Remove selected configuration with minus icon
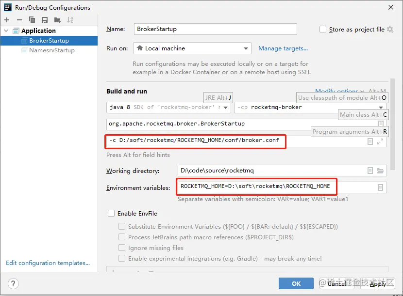Image resolution: width=403 pixels, height=296 pixels. pyautogui.click(x=19, y=20)
